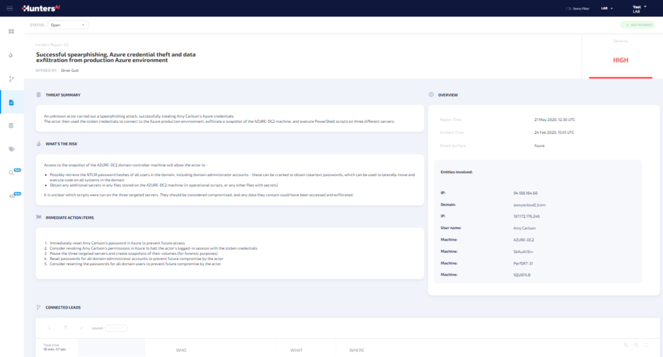Screen dimensions: 663x357
Task: Click IP address 94.188.164.68
Action: 525,193
